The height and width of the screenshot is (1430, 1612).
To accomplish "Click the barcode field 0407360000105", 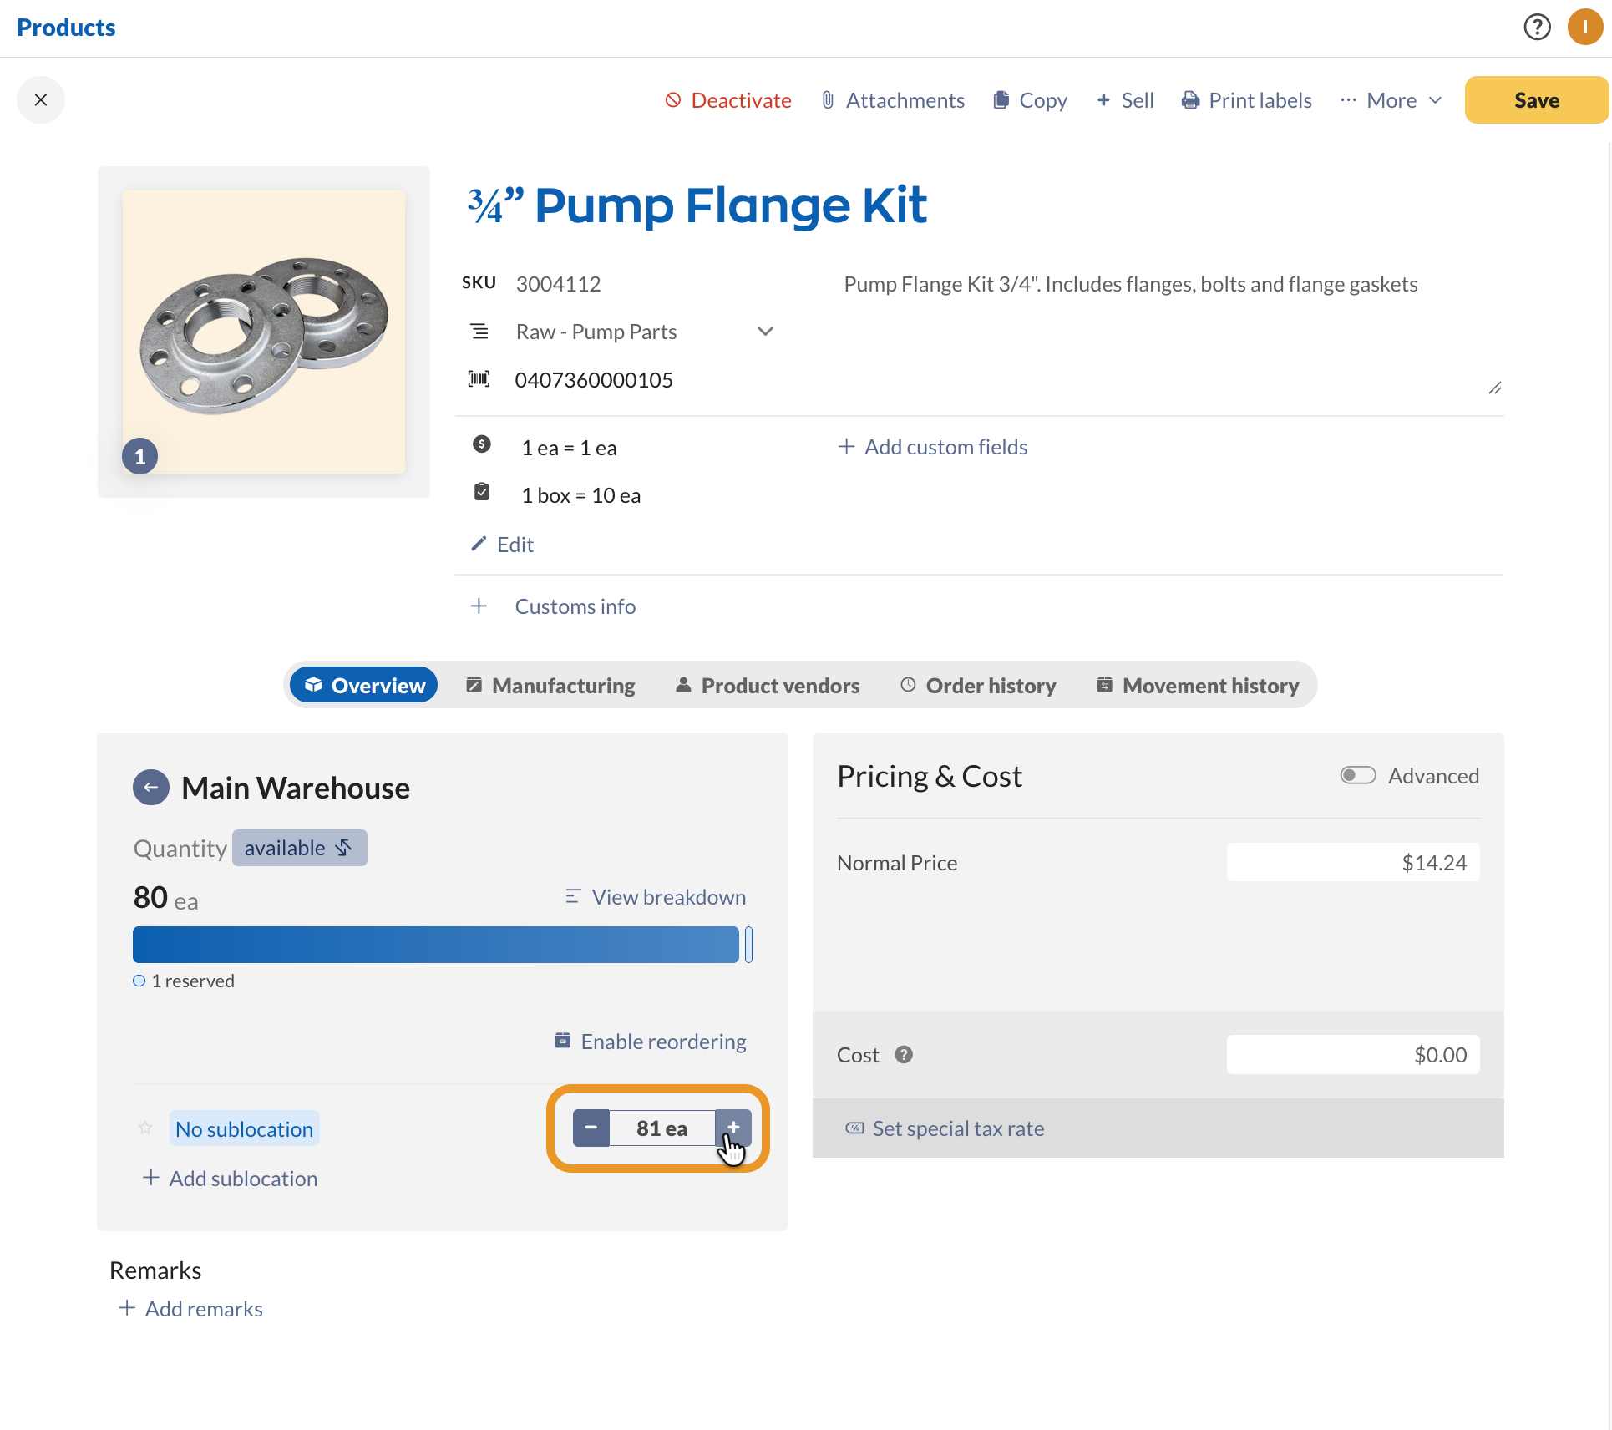I will [x=594, y=380].
